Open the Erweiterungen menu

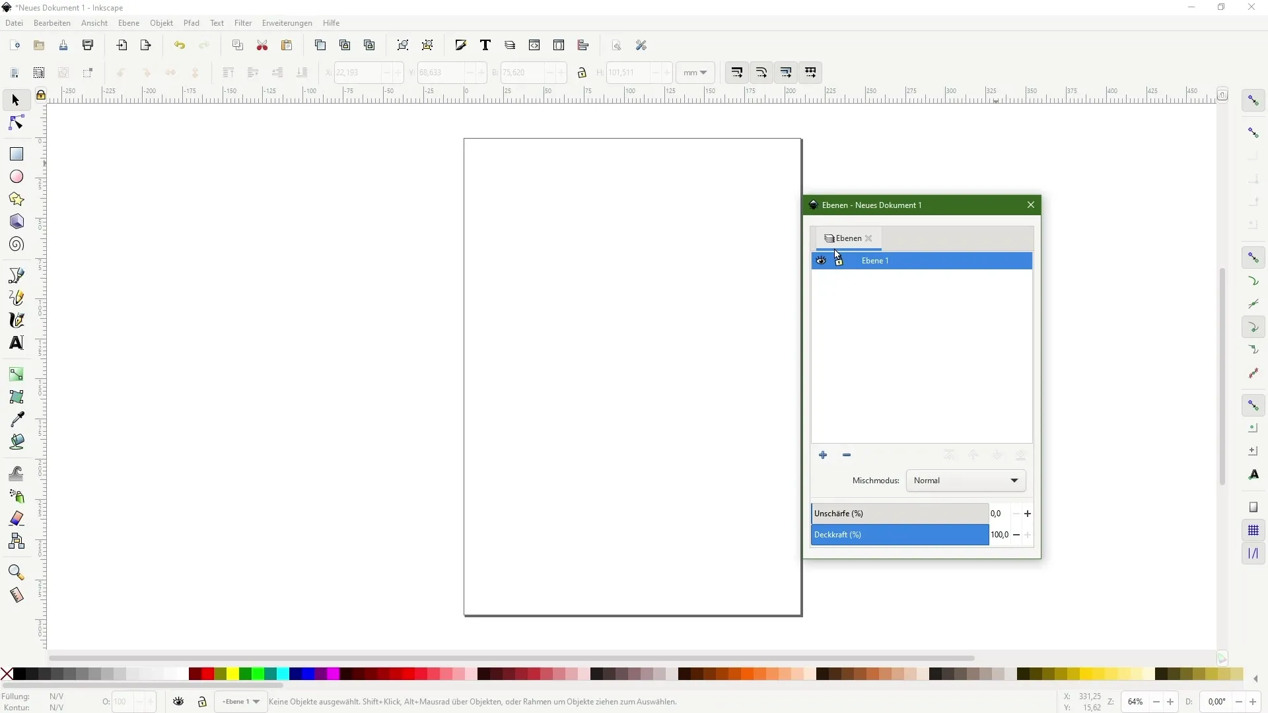pos(287,23)
